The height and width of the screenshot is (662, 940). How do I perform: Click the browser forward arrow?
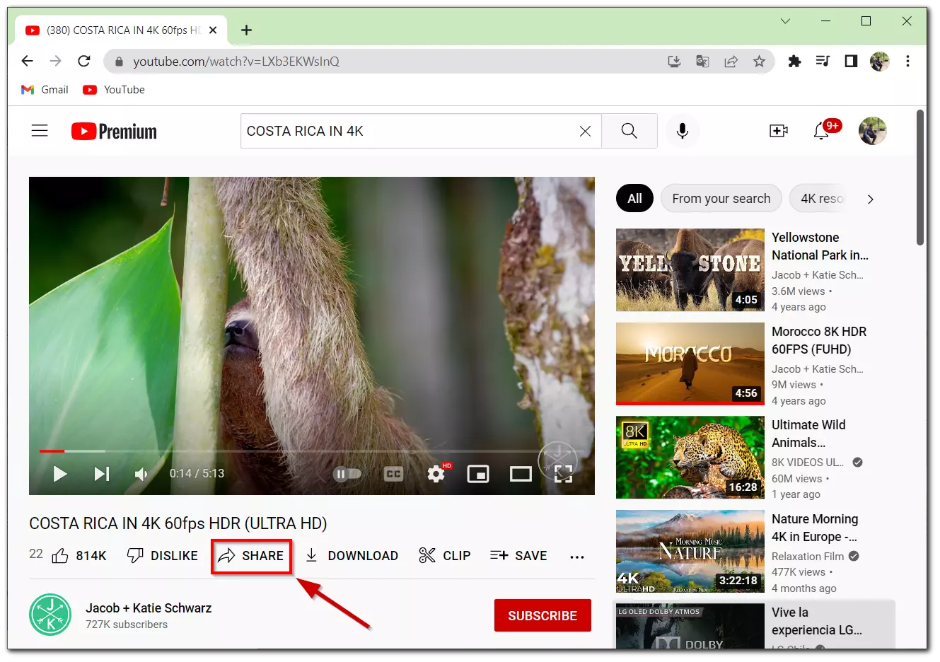56,62
